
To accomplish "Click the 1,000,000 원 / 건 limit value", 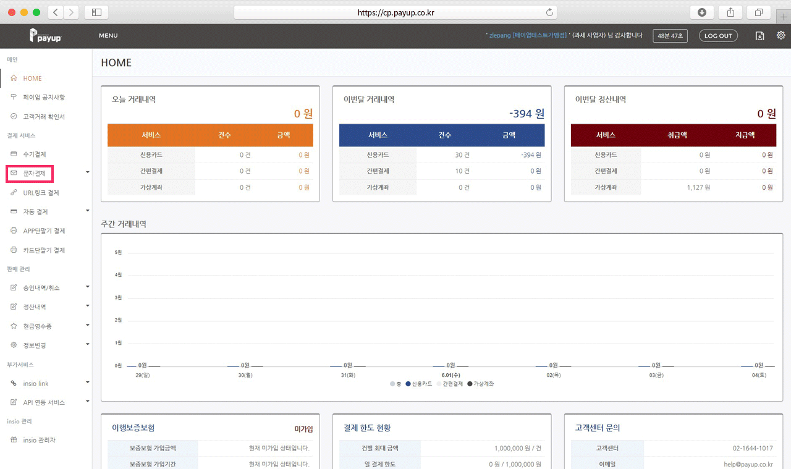I will (518, 448).
